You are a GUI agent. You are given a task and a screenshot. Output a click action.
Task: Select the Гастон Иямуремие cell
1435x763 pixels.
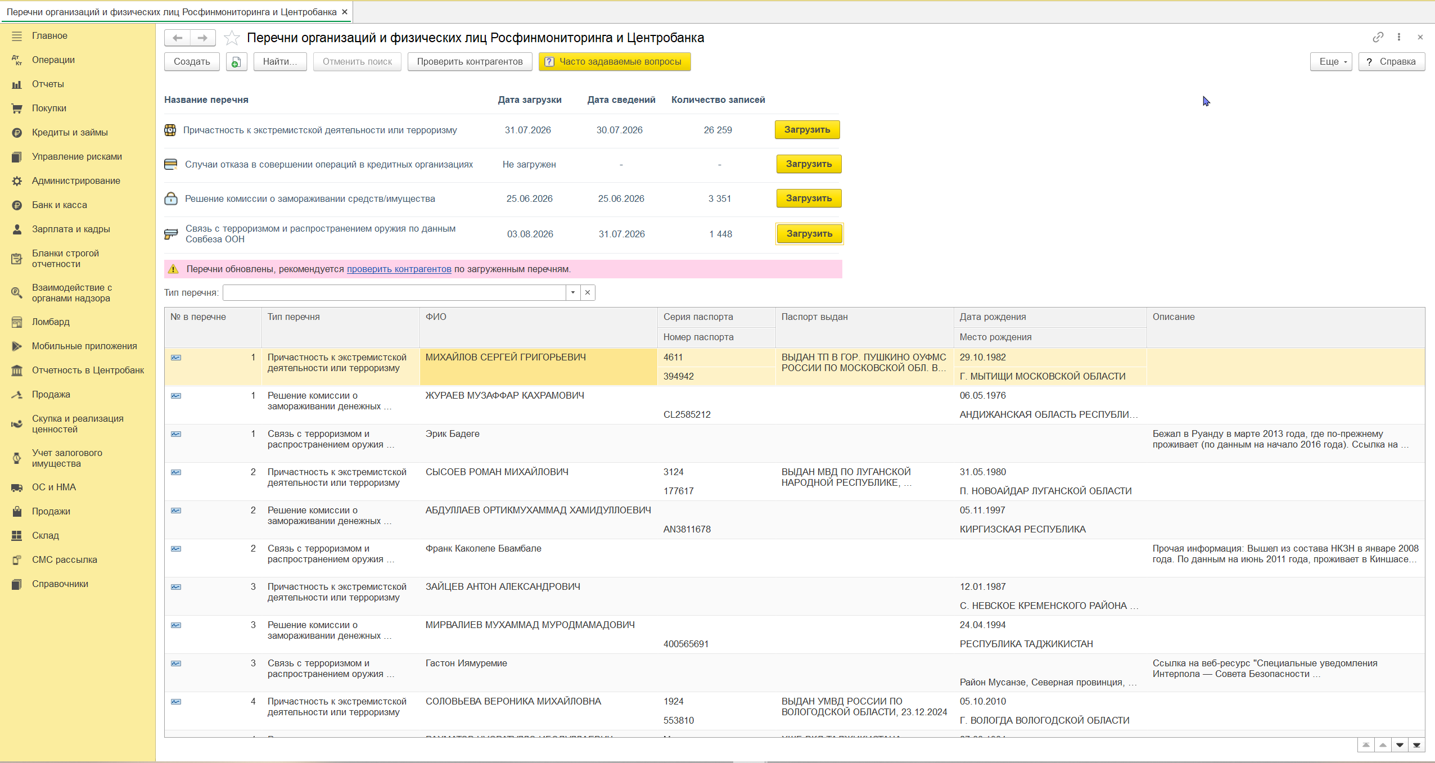[x=538, y=673]
